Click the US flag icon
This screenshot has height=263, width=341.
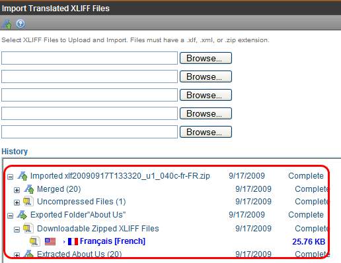pos(50,241)
